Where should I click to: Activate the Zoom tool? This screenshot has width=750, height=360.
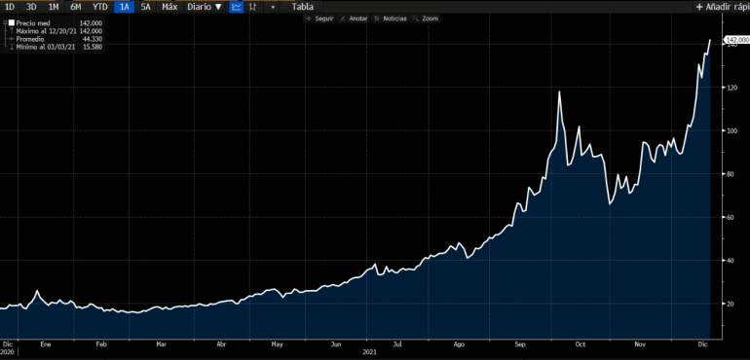(426, 18)
